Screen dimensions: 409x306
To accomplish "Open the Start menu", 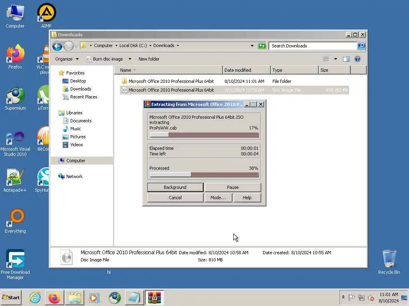I will [11, 297].
